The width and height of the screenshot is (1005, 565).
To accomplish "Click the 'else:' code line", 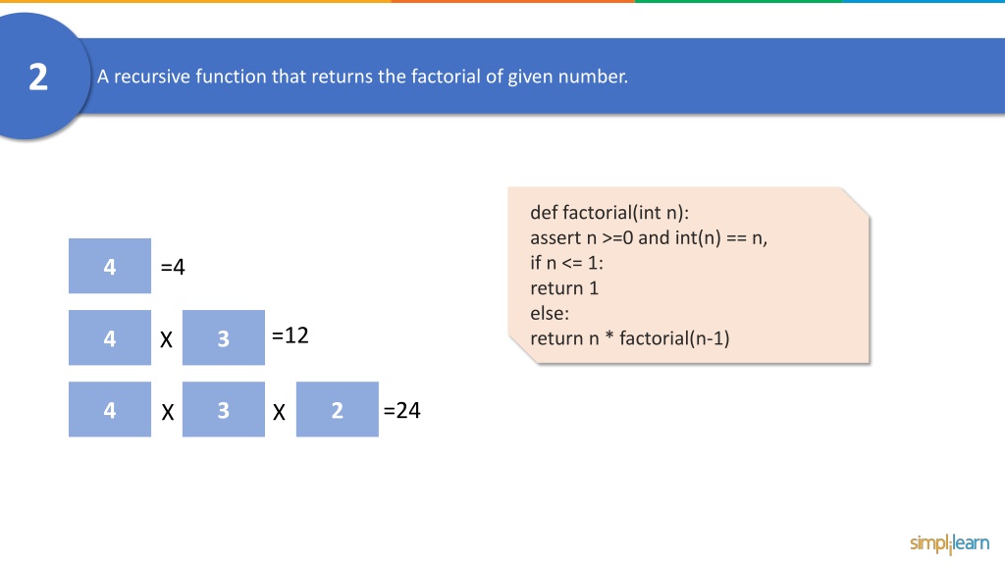I will click(x=550, y=313).
